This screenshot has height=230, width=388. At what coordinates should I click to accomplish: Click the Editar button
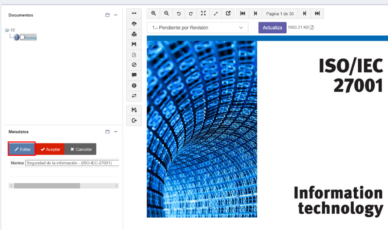point(22,149)
